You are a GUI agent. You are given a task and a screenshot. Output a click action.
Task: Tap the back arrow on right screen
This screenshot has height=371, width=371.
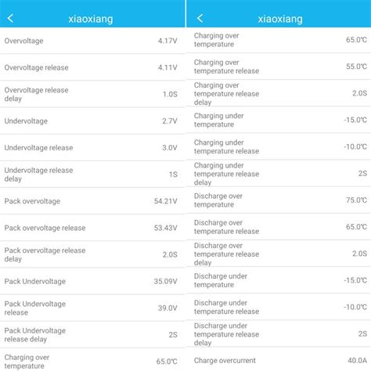click(x=200, y=18)
